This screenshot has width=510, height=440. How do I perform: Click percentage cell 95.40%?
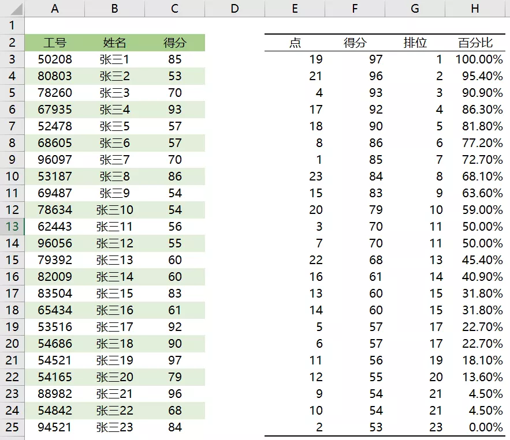(475, 76)
